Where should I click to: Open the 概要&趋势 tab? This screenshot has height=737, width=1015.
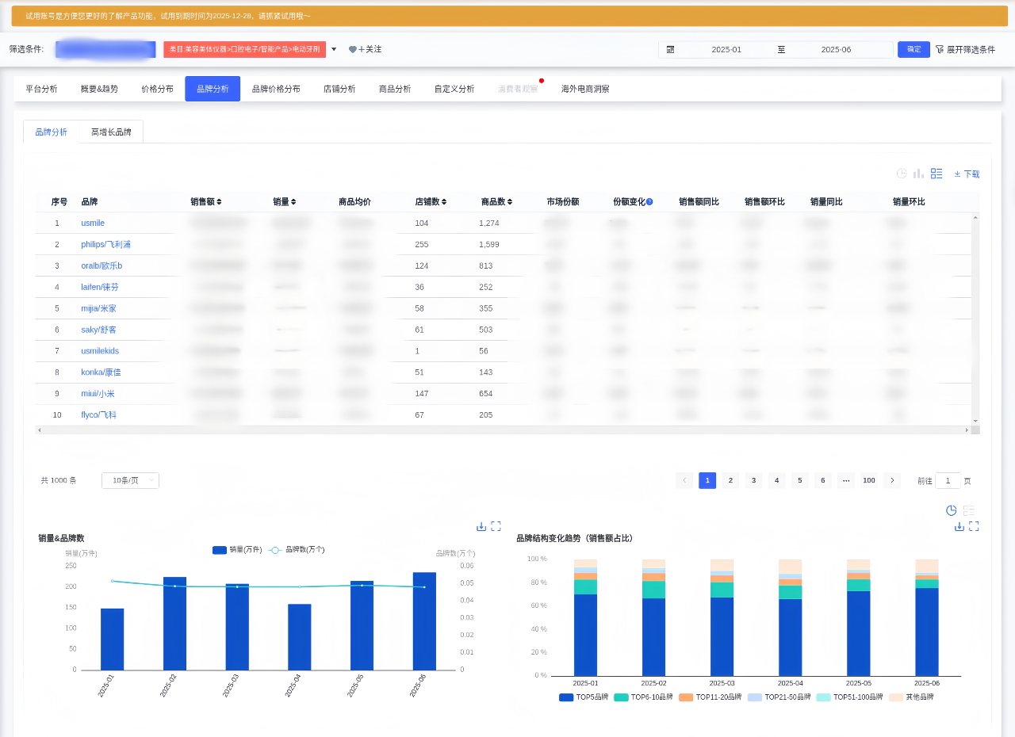click(x=99, y=89)
